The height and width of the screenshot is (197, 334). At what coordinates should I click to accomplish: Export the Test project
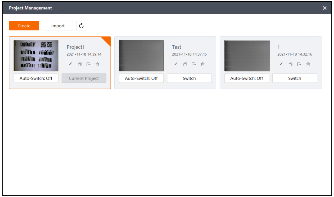pyautogui.click(x=194, y=64)
